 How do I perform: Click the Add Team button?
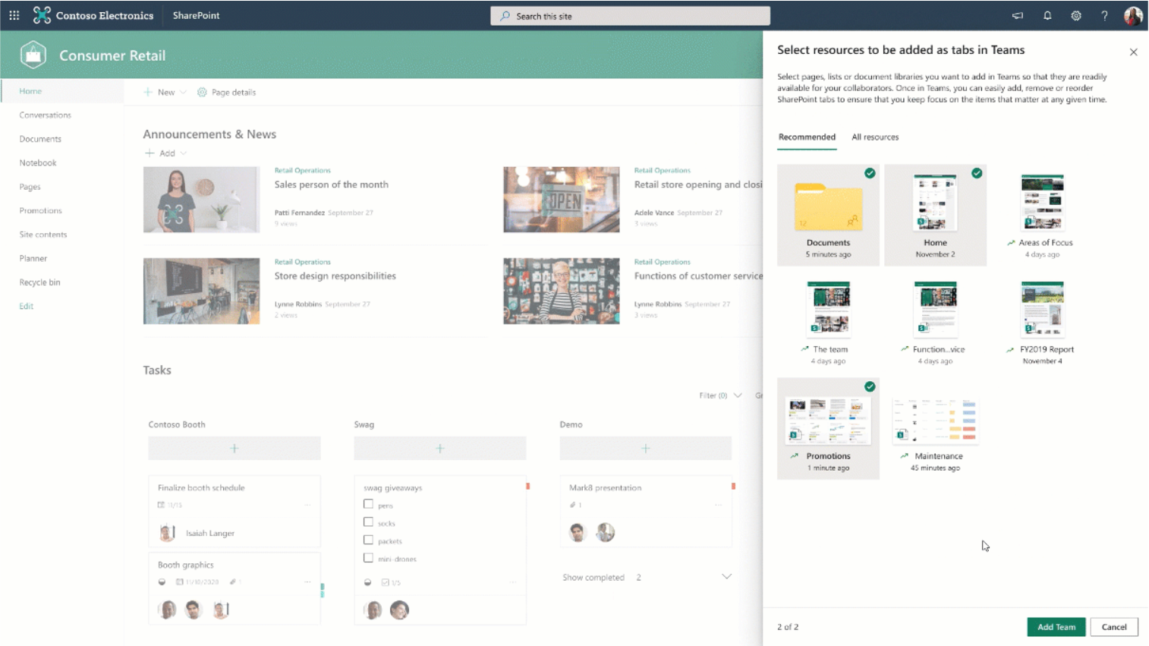pos(1056,627)
